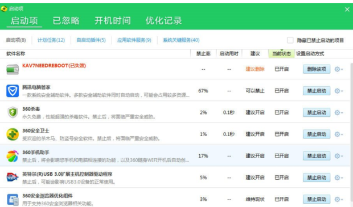Click the 建议删除 orange suggestion text
The width and height of the screenshot is (353, 207).
[255, 69]
